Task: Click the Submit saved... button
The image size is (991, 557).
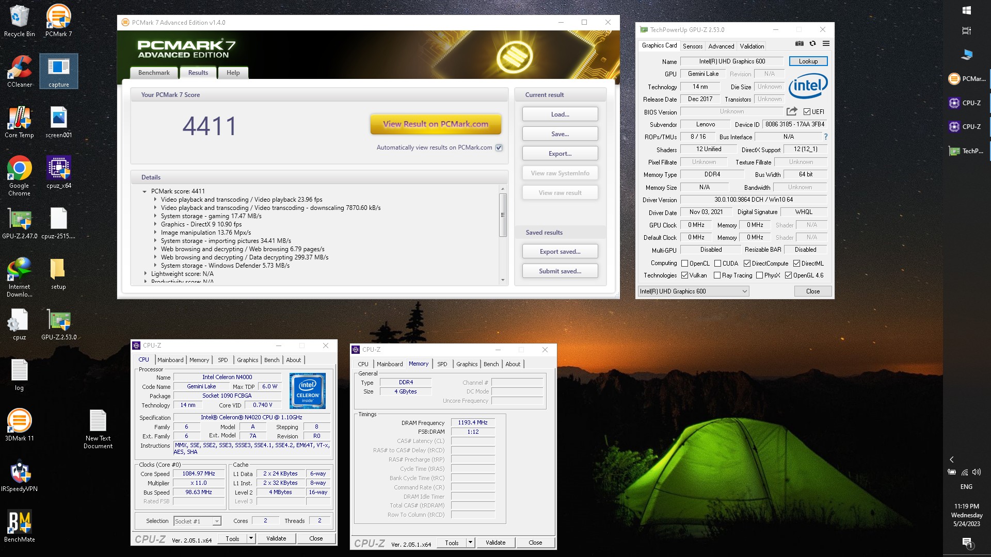Action: tap(560, 271)
